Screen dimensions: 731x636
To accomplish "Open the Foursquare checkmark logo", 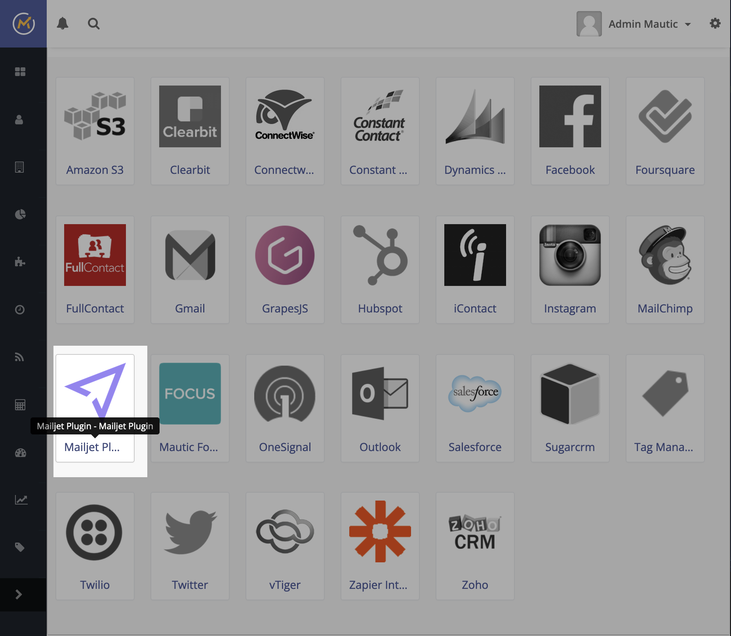I will click(x=665, y=116).
